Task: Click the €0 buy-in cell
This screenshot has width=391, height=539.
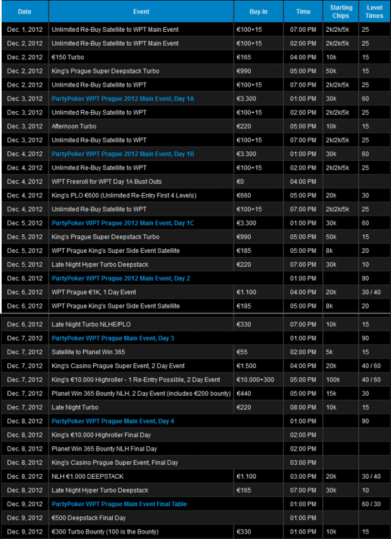Action: pos(259,181)
